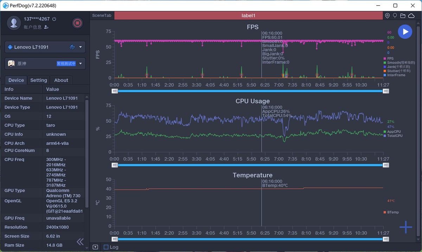This screenshot has width=422, height=252.
Task: Stop recording with the red stop button
Action: pos(77,23)
